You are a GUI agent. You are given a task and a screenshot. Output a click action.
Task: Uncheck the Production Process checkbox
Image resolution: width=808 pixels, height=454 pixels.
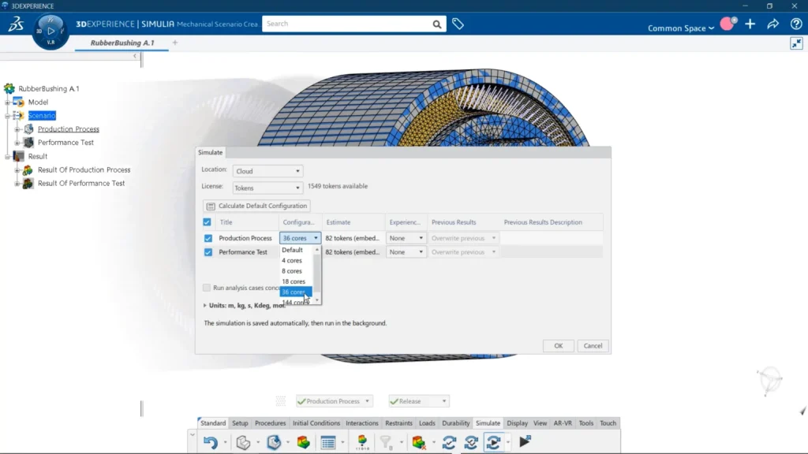click(208, 238)
